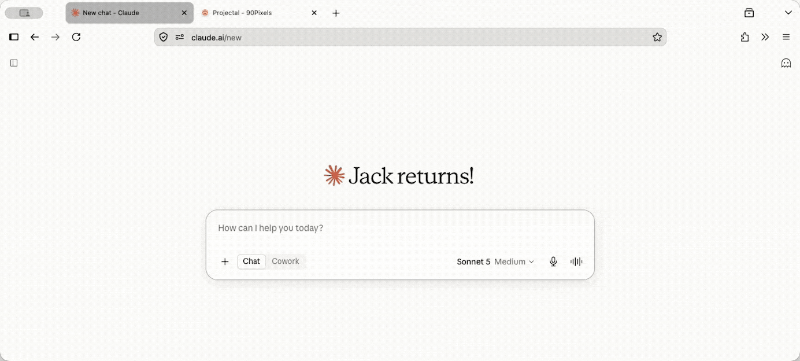Click the Claude starburst logo
The image size is (800, 361).
[x=334, y=175]
